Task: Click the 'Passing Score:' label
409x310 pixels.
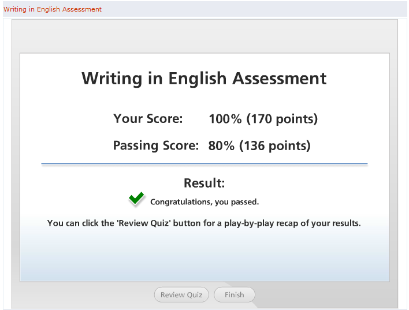Action: (156, 145)
